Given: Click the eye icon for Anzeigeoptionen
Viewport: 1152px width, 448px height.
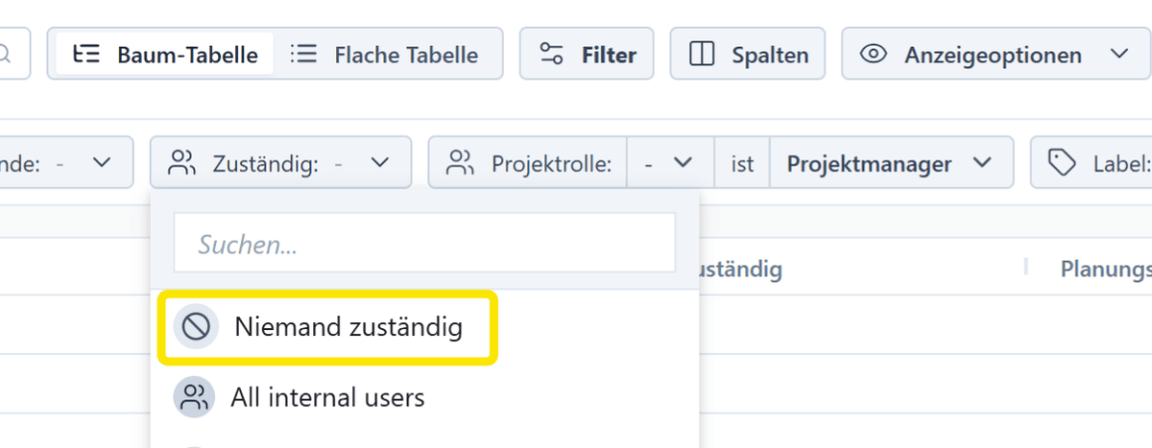Looking at the screenshot, I should coord(873,55).
